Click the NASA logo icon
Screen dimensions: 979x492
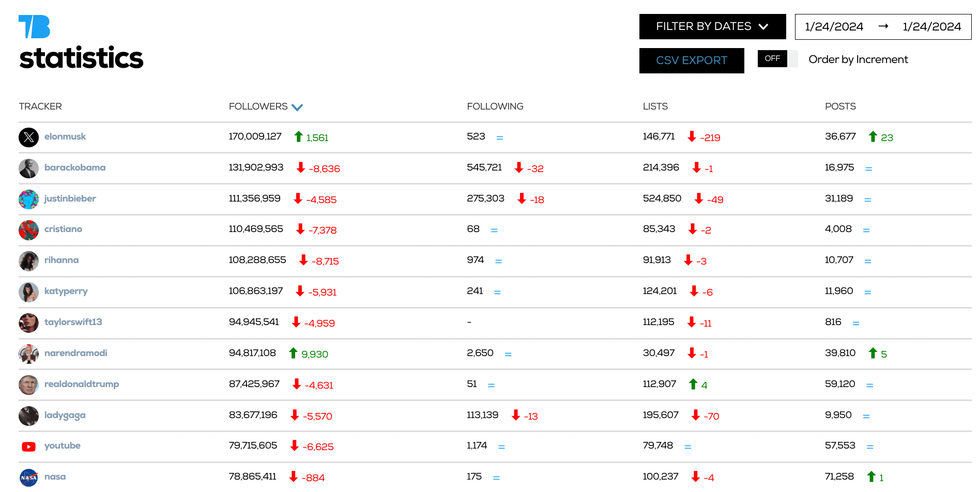(x=28, y=477)
